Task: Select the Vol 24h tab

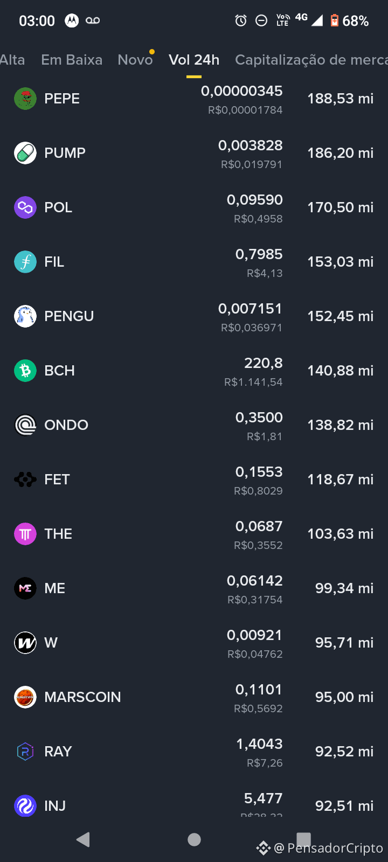Action: click(194, 60)
